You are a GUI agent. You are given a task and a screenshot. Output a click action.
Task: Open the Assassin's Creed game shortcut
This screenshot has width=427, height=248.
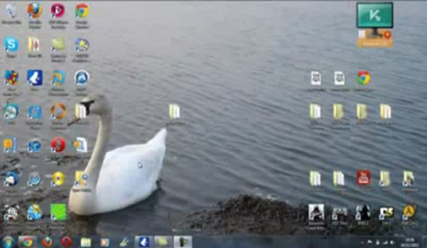coord(316,212)
